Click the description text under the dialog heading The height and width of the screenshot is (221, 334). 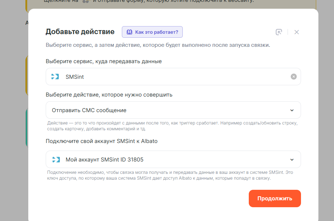(157, 45)
